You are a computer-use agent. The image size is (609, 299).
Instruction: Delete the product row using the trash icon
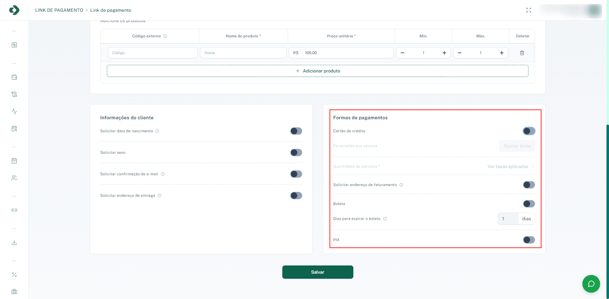(x=522, y=53)
